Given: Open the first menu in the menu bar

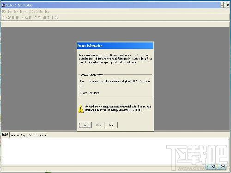Looking at the screenshot, I should [4, 12].
